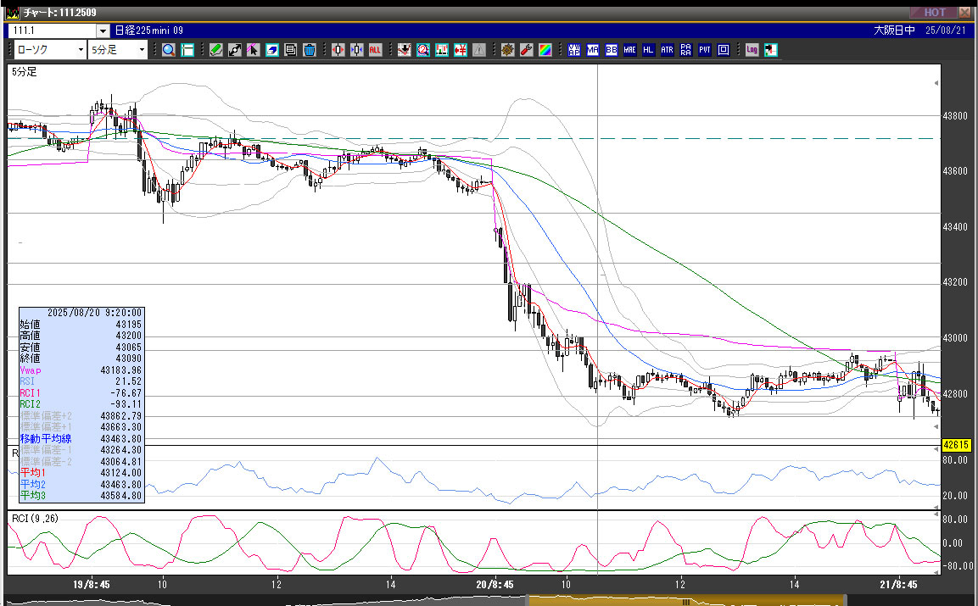Select the eraser tool
The image size is (978, 606).
[x=272, y=50]
